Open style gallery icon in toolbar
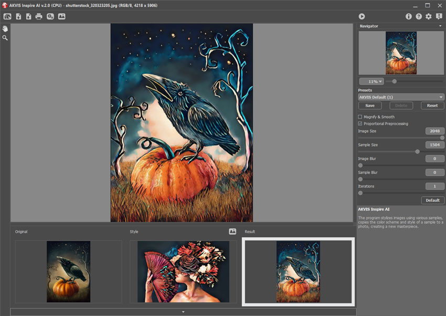The height and width of the screenshot is (316, 446). click(x=62, y=16)
